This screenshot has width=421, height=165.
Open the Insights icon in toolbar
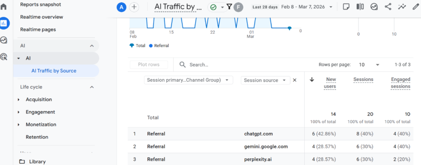402,7
